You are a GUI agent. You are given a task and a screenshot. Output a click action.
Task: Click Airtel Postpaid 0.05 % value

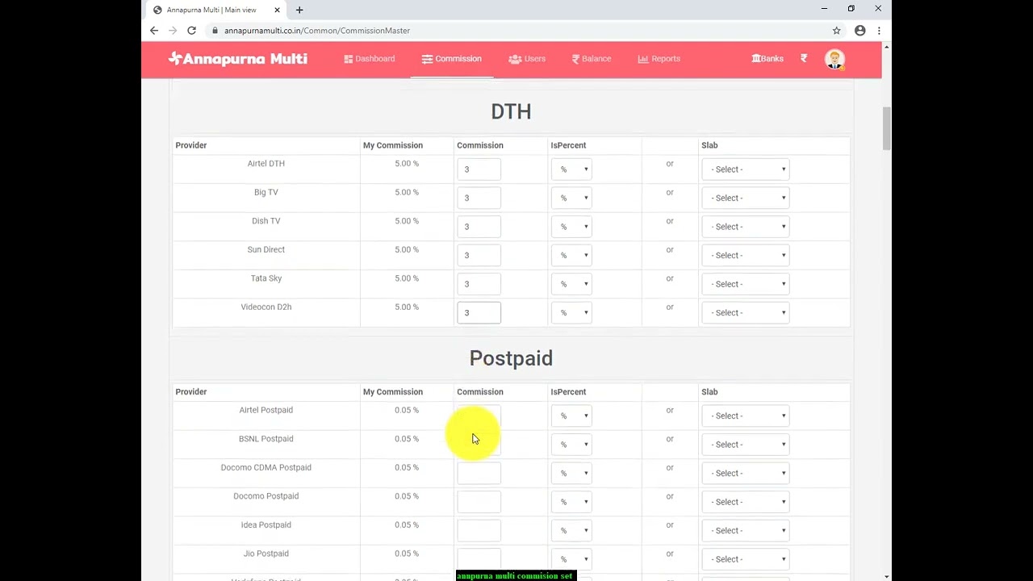tap(407, 410)
